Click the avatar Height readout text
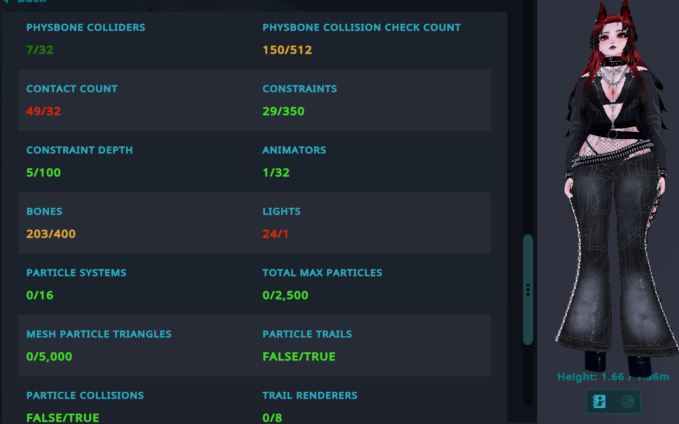Image resolution: width=679 pixels, height=424 pixels. coord(613,377)
